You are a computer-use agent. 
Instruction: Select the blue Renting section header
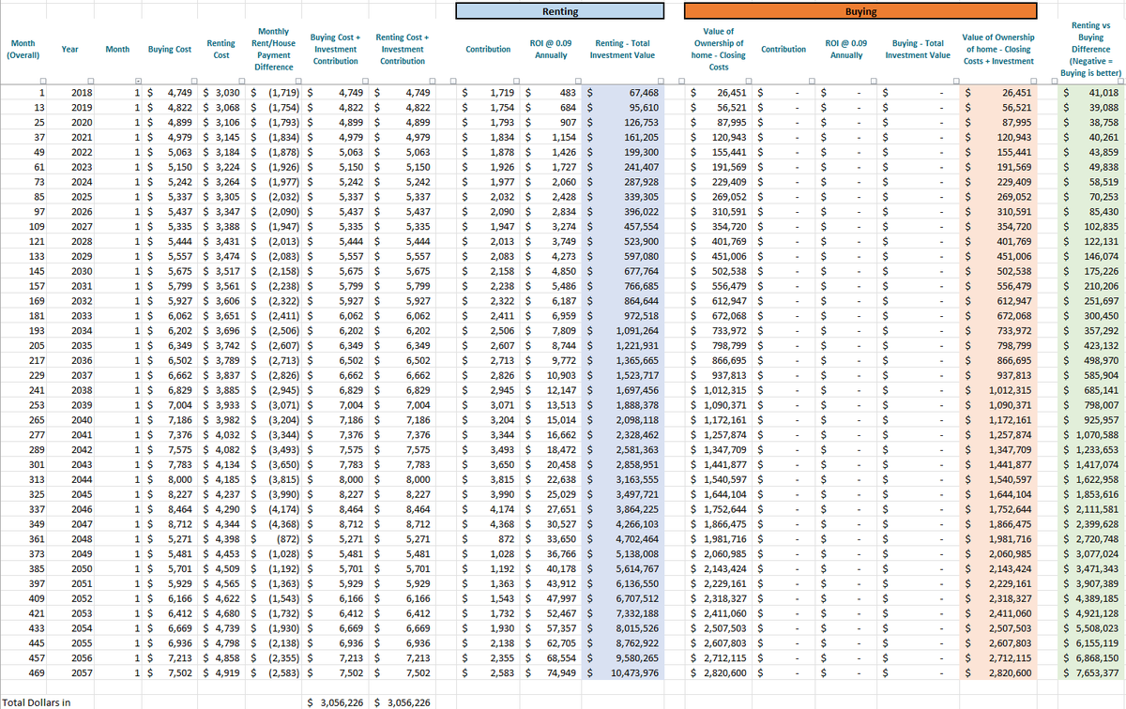pyautogui.click(x=560, y=11)
